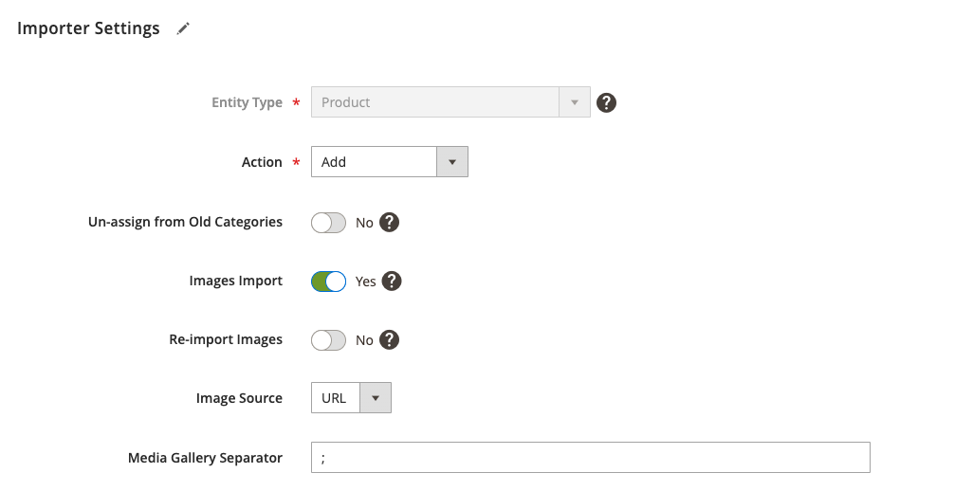Open the Image Source URL dropdown

[x=351, y=398]
